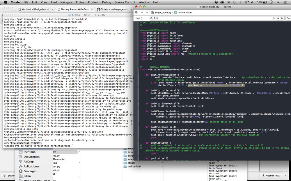Switch to GitHub nadya/pygestalt tab
The image size is (291, 181).
pos(114,9)
